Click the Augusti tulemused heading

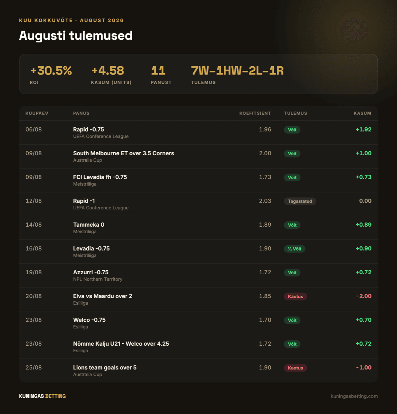[76, 36]
